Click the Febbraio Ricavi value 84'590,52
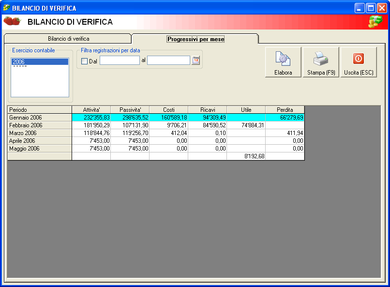Viewport: 390px width, 287px height. (208, 125)
